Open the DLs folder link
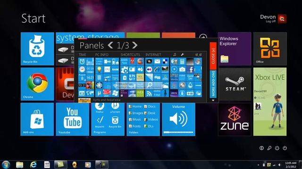 [x=149, y=126]
